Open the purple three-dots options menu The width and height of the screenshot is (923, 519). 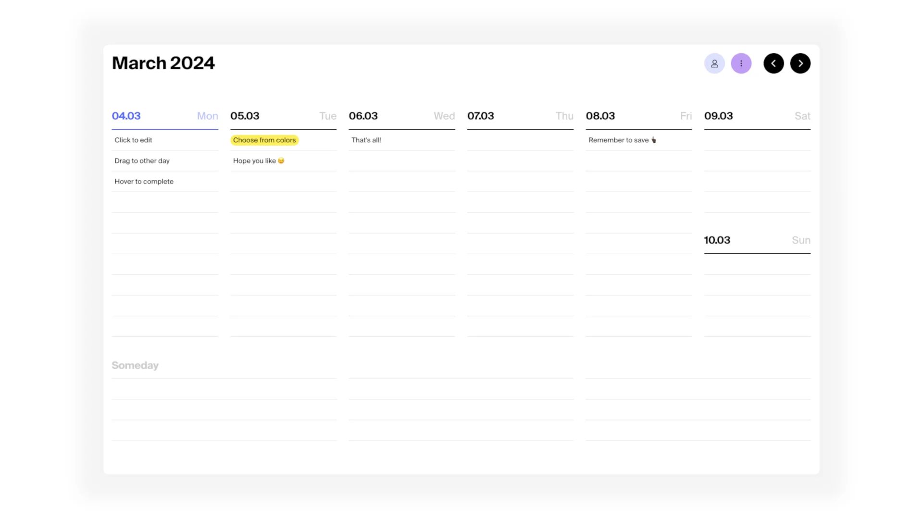[741, 63]
